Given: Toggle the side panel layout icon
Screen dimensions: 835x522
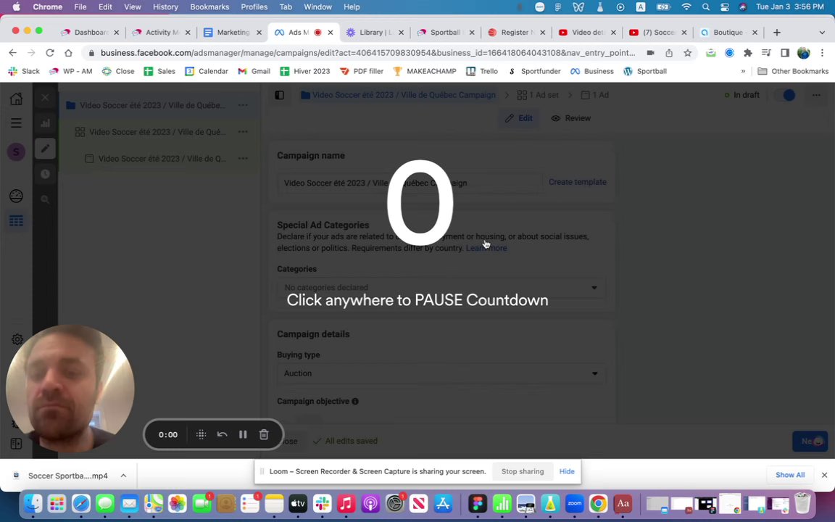Looking at the screenshot, I should 280,95.
